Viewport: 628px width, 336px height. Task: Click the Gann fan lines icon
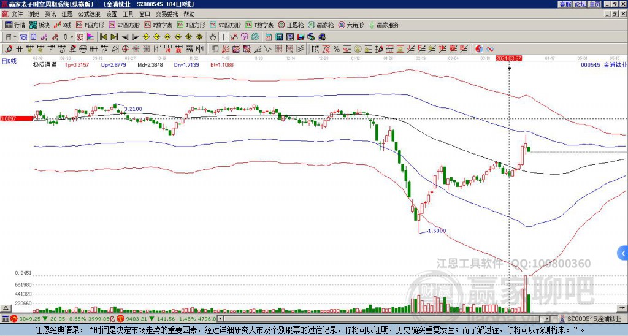[x=226, y=49]
